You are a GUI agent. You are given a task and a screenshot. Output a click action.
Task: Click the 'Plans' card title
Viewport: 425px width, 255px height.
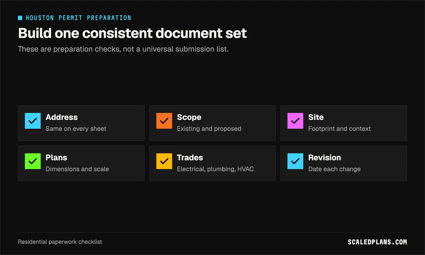(x=56, y=158)
